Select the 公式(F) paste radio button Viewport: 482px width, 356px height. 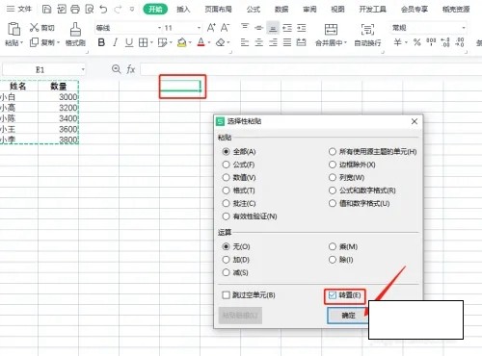[x=227, y=165]
